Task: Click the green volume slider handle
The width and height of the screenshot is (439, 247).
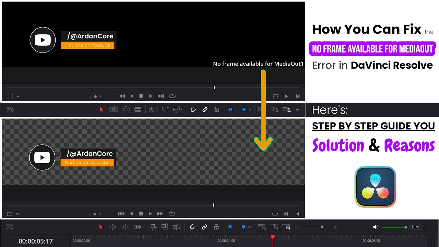Action: pos(406,227)
